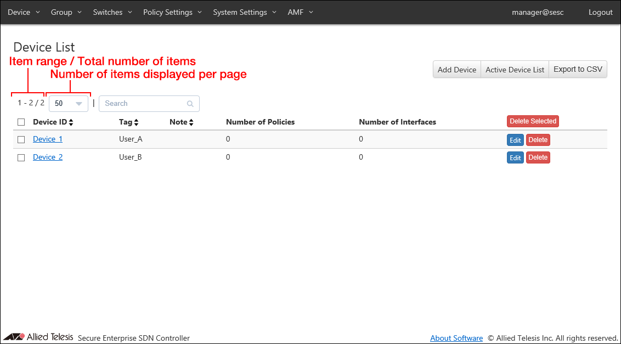Open the Switches menu
The image size is (621, 344).
112,12
